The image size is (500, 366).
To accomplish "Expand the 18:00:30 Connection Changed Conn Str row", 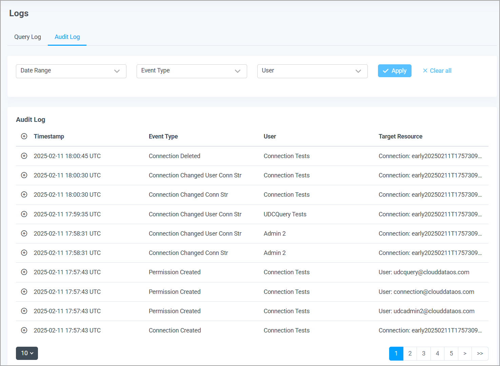I will click(24, 194).
